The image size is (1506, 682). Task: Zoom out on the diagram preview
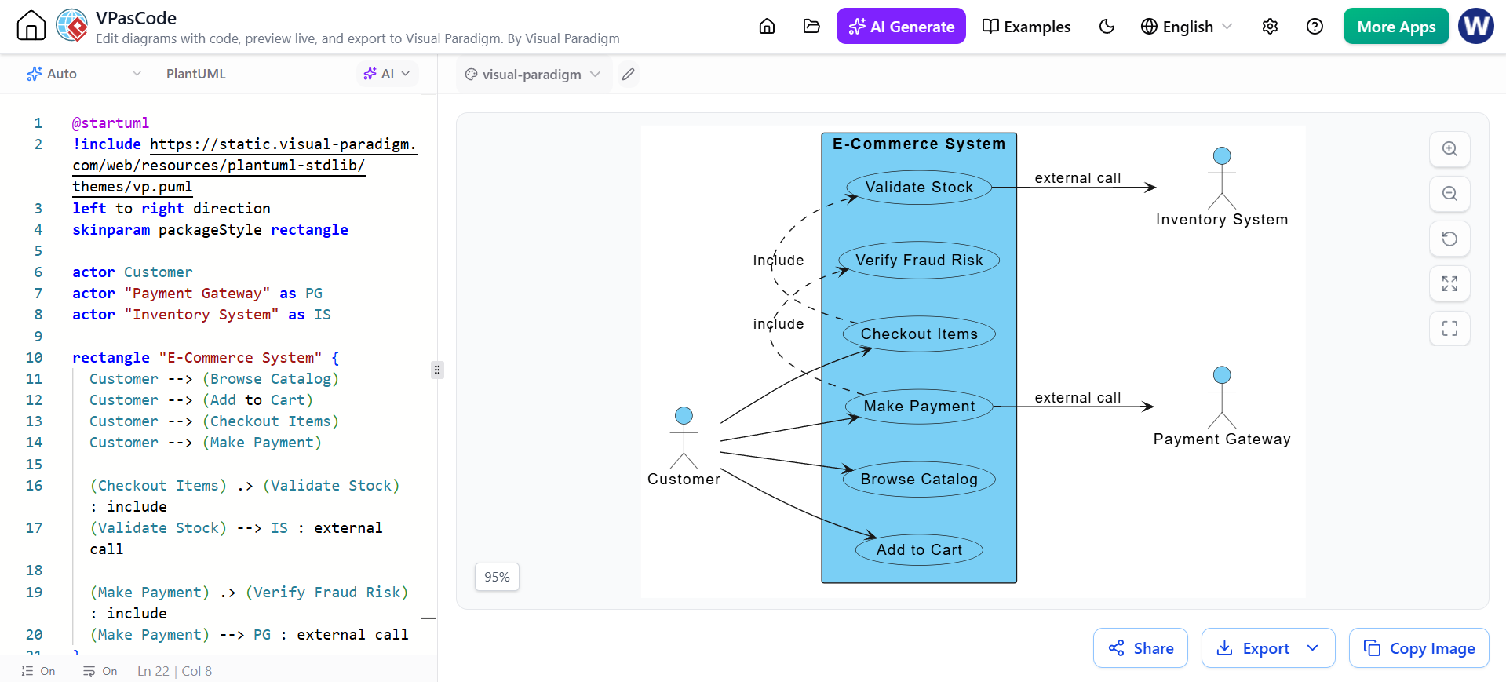pyautogui.click(x=1449, y=194)
